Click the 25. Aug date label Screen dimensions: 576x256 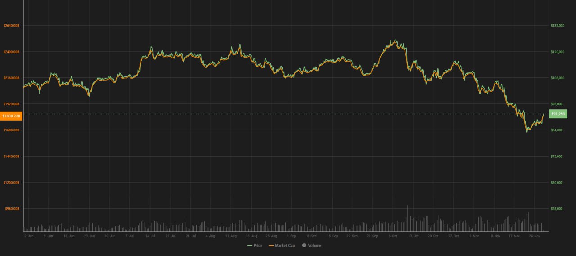point(271,236)
